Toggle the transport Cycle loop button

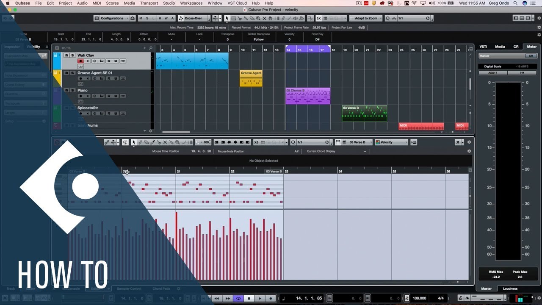click(x=238, y=298)
